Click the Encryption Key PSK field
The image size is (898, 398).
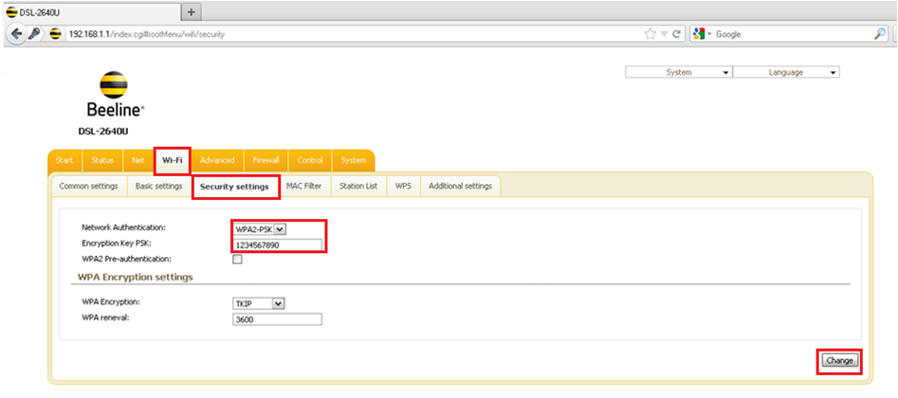[277, 244]
